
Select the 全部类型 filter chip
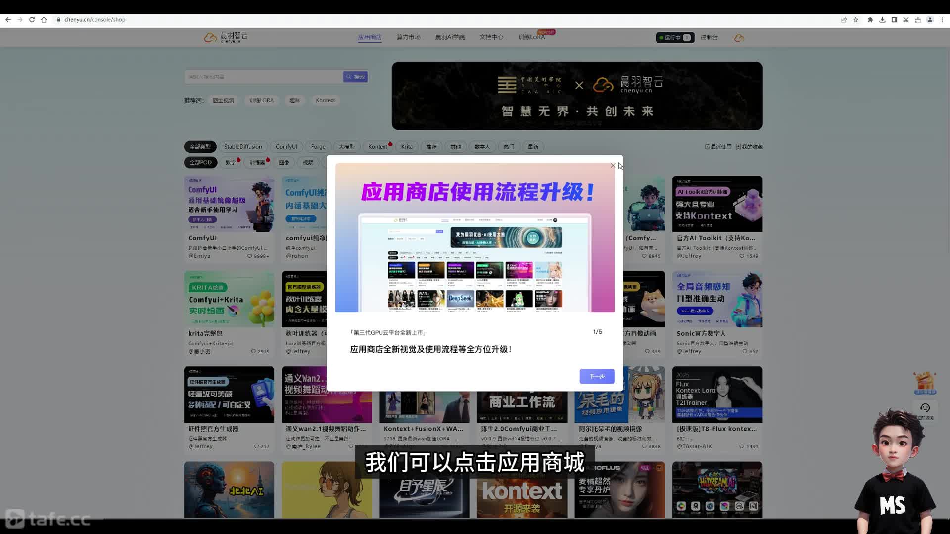pos(200,147)
